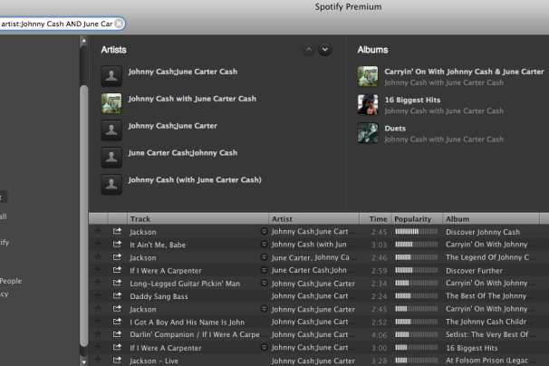Star the track Daddy Sang Bass
Screen dimensions: 549x366
[99, 296]
